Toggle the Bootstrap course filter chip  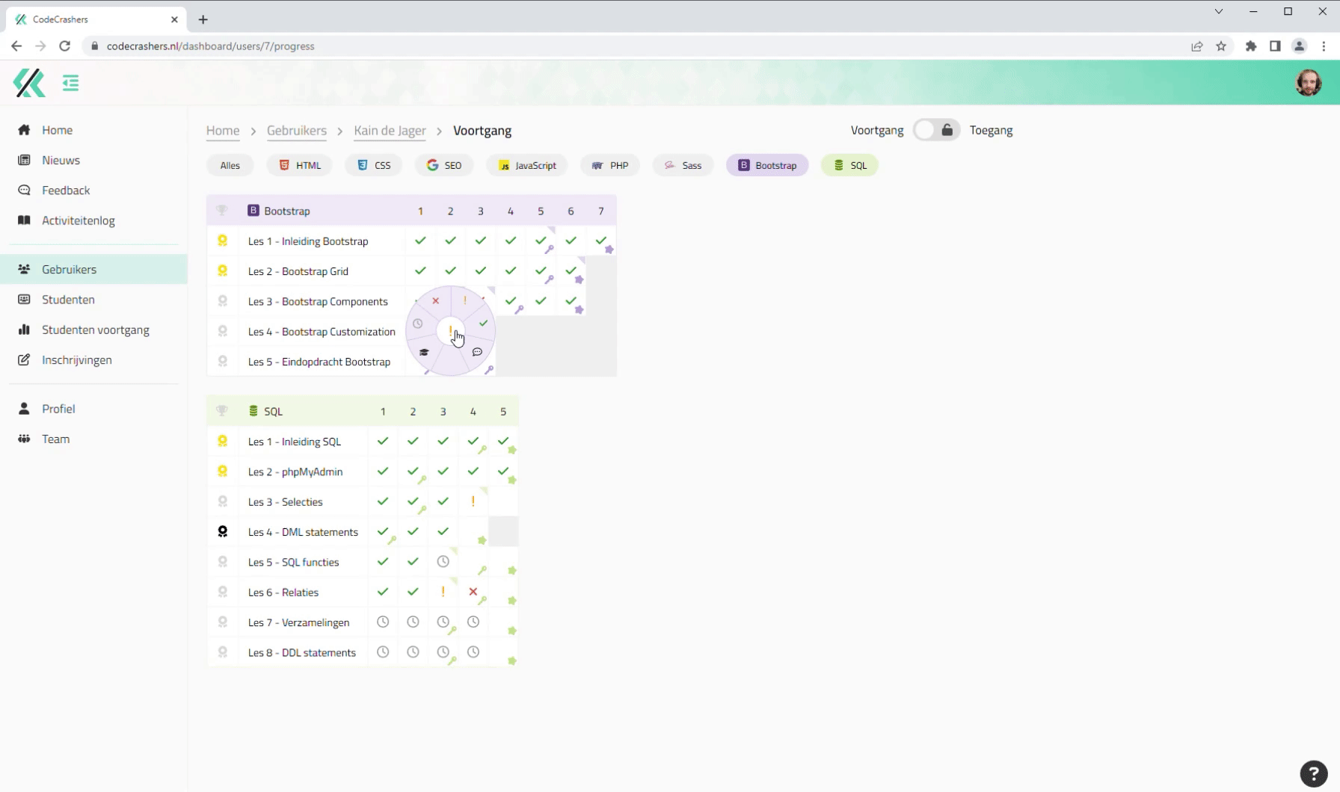coord(767,165)
